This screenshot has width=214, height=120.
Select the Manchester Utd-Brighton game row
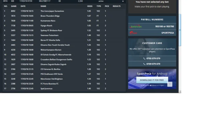tap(64, 79)
